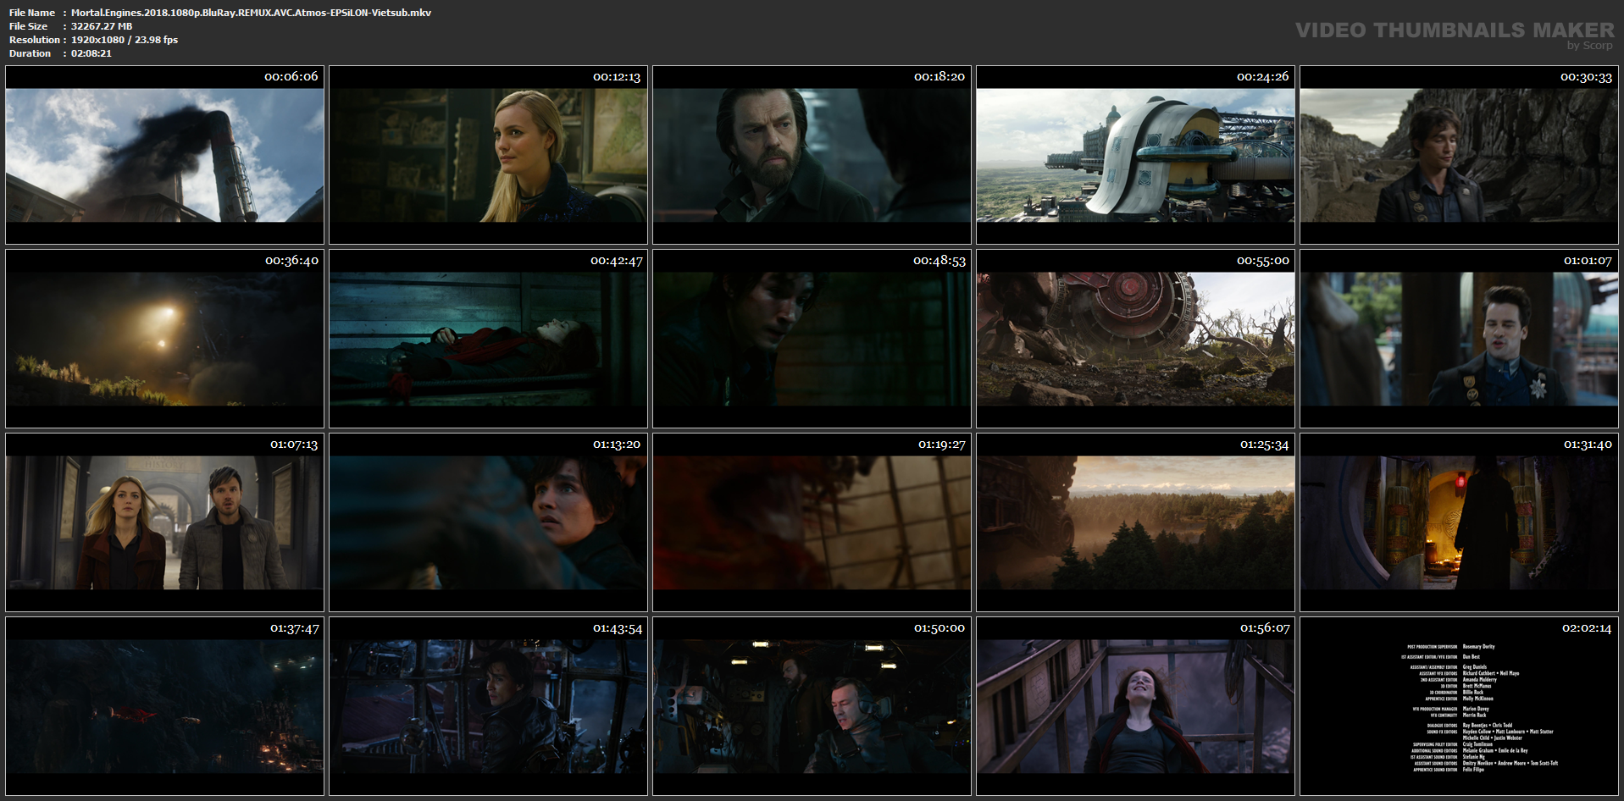Click the File Size label
This screenshot has height=801, width=1624.
[x=29, y=26]
